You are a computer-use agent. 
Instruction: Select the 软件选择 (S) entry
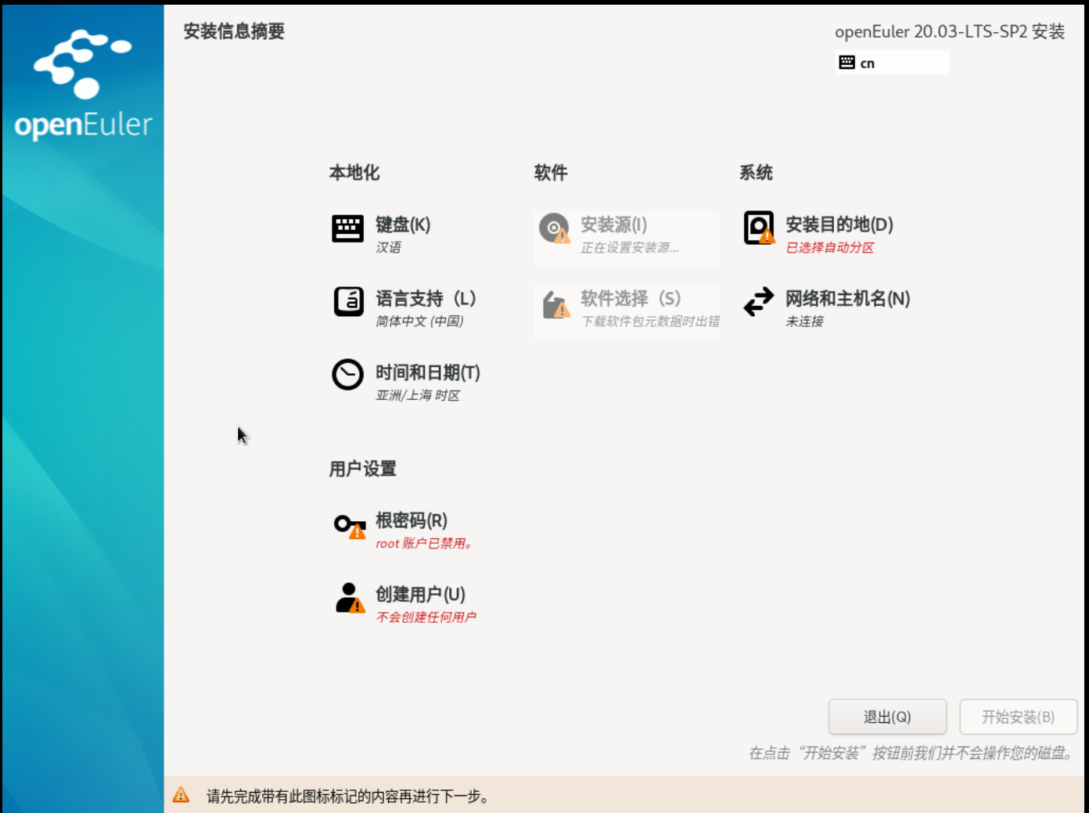tap(627, 311)
